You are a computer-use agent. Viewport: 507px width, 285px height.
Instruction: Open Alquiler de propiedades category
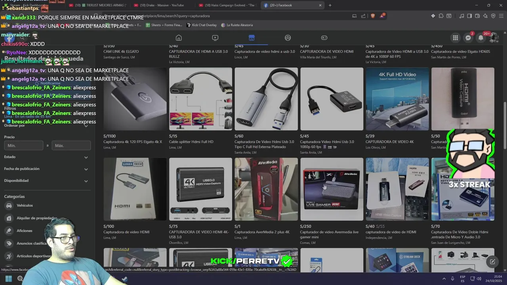(x=31, y=218)
